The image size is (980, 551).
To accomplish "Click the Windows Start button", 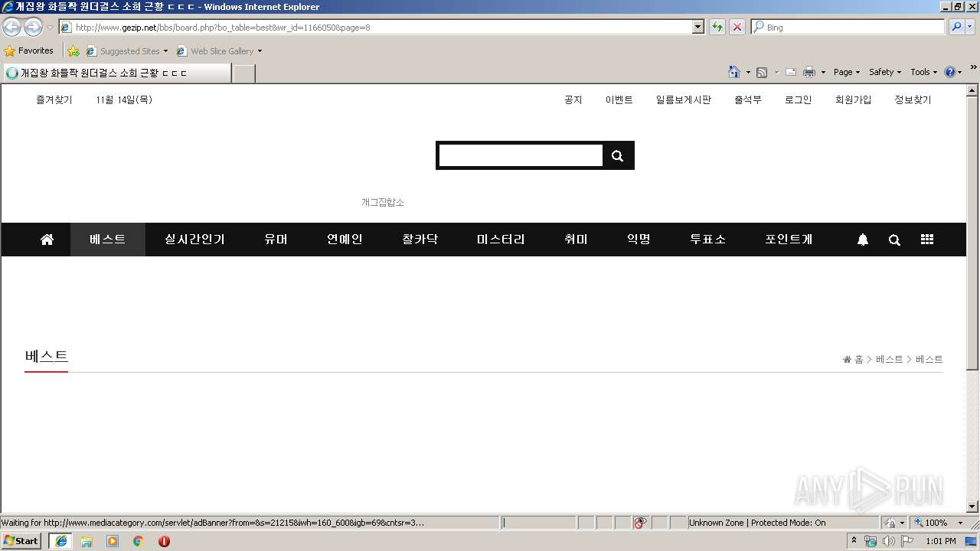I will (x=21, y=541).
